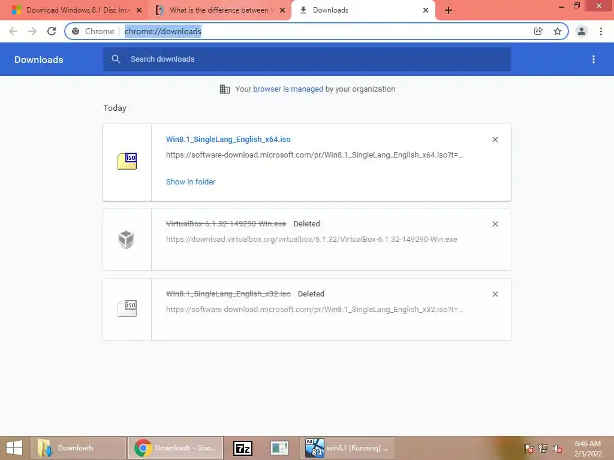The image size is (614, 460).
Task: Click the x64 iso source URL text
Action: (314, 155)
